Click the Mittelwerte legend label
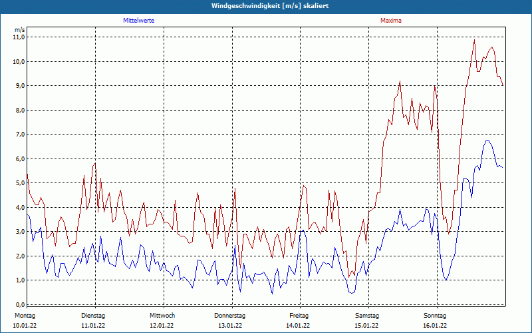The image size is (532, 333). (138, 21)
